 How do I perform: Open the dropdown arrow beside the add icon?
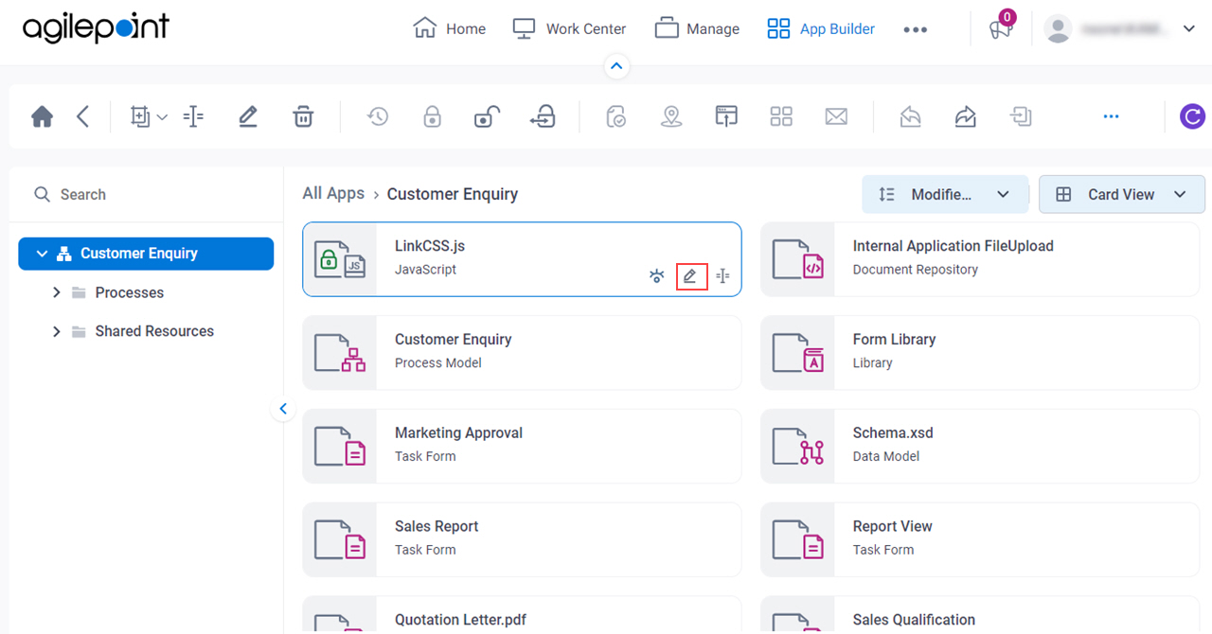point(162,117)
